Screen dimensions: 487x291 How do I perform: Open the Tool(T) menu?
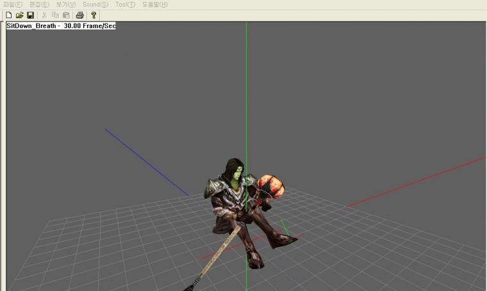point(126,4)
